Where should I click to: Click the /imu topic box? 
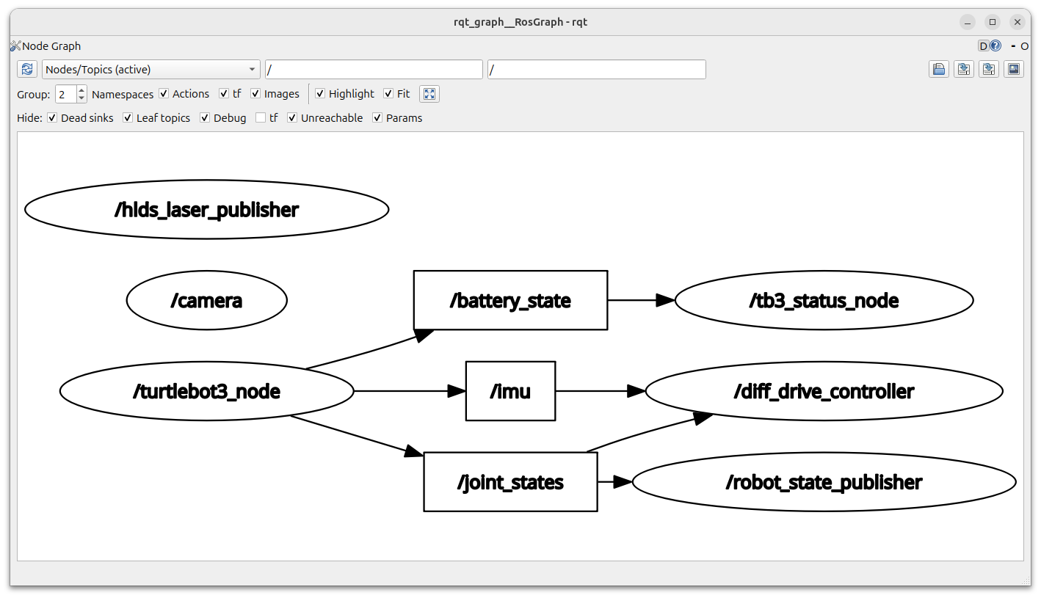point(510,392)
